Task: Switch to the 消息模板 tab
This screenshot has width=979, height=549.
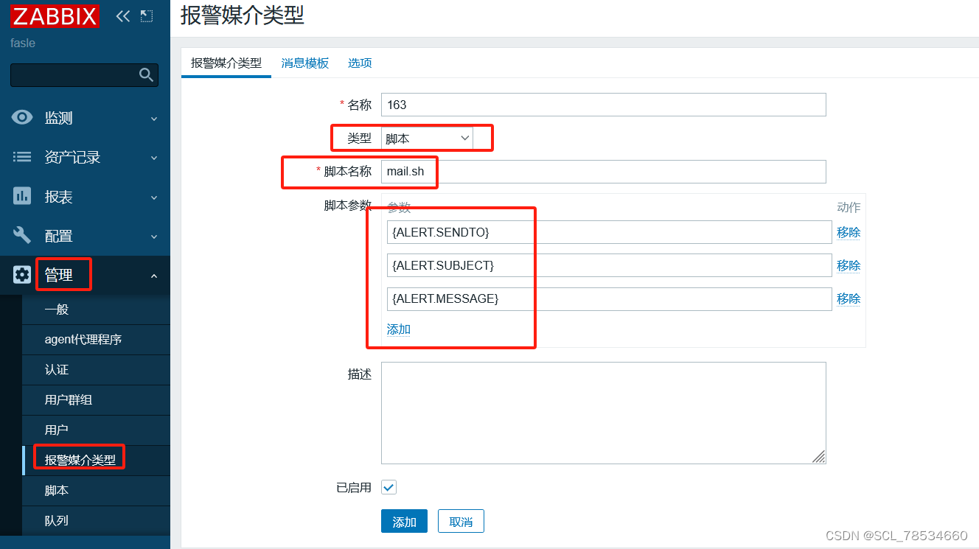Action: point(304,63)
